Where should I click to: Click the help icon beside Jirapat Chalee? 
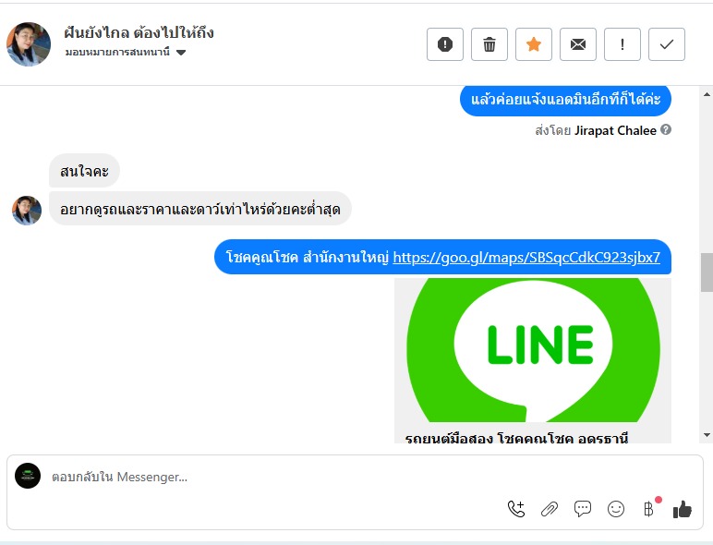666,129
